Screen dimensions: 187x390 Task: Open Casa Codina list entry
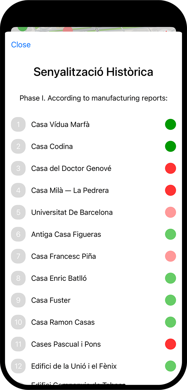(x=52, y=146)
